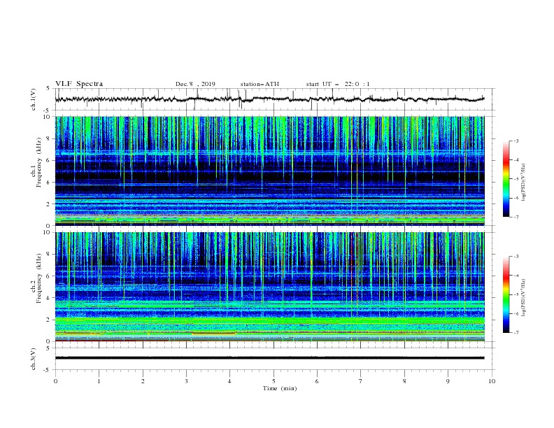Click the "-7" tick of ch.2 color bar
This screenshot has height=428, width=554.
[x=516, y=333]
